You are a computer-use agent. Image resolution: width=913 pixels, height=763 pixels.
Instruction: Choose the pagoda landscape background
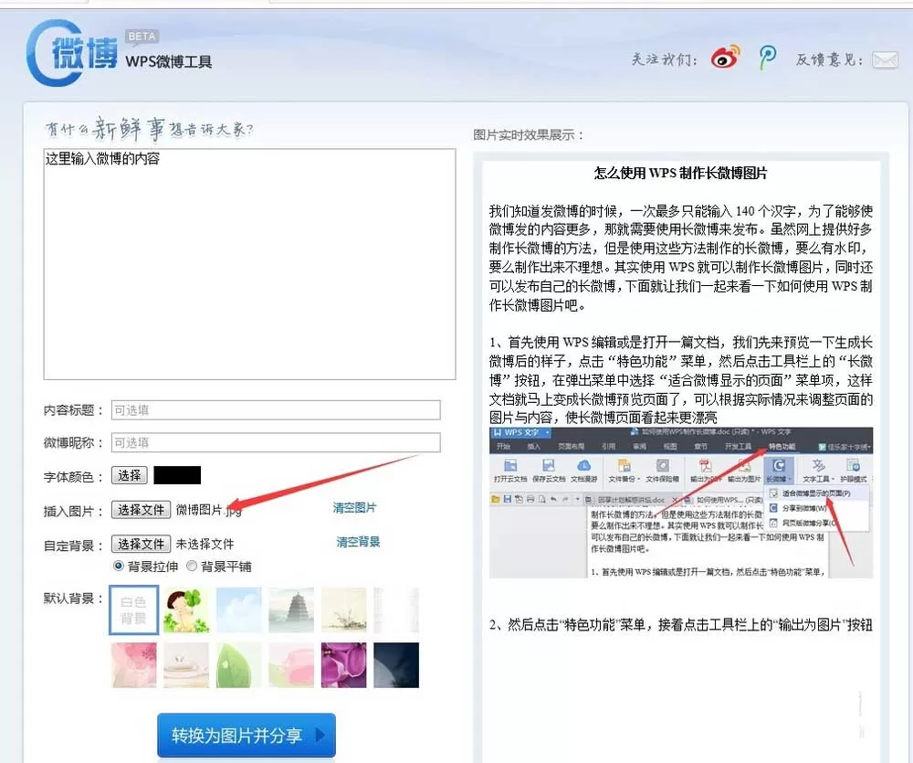(291, 610)
